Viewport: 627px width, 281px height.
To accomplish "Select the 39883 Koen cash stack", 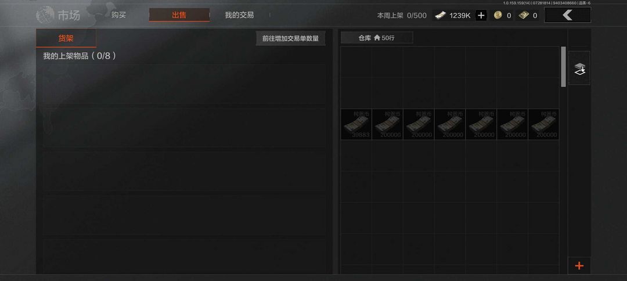I will (x=356, y=124).
